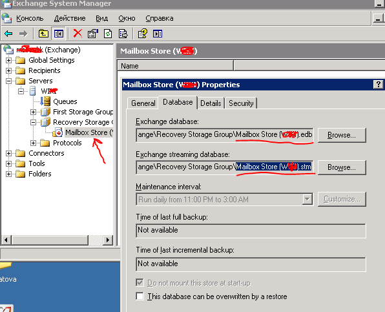
Task: Collapse the server node under Servers
Action: point(21,91)
